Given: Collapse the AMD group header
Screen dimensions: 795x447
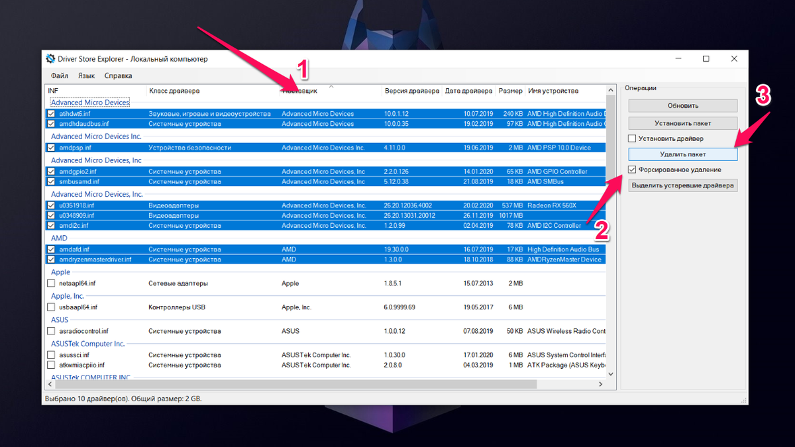Looking at the screenshot, I should (x=59, y=238).
